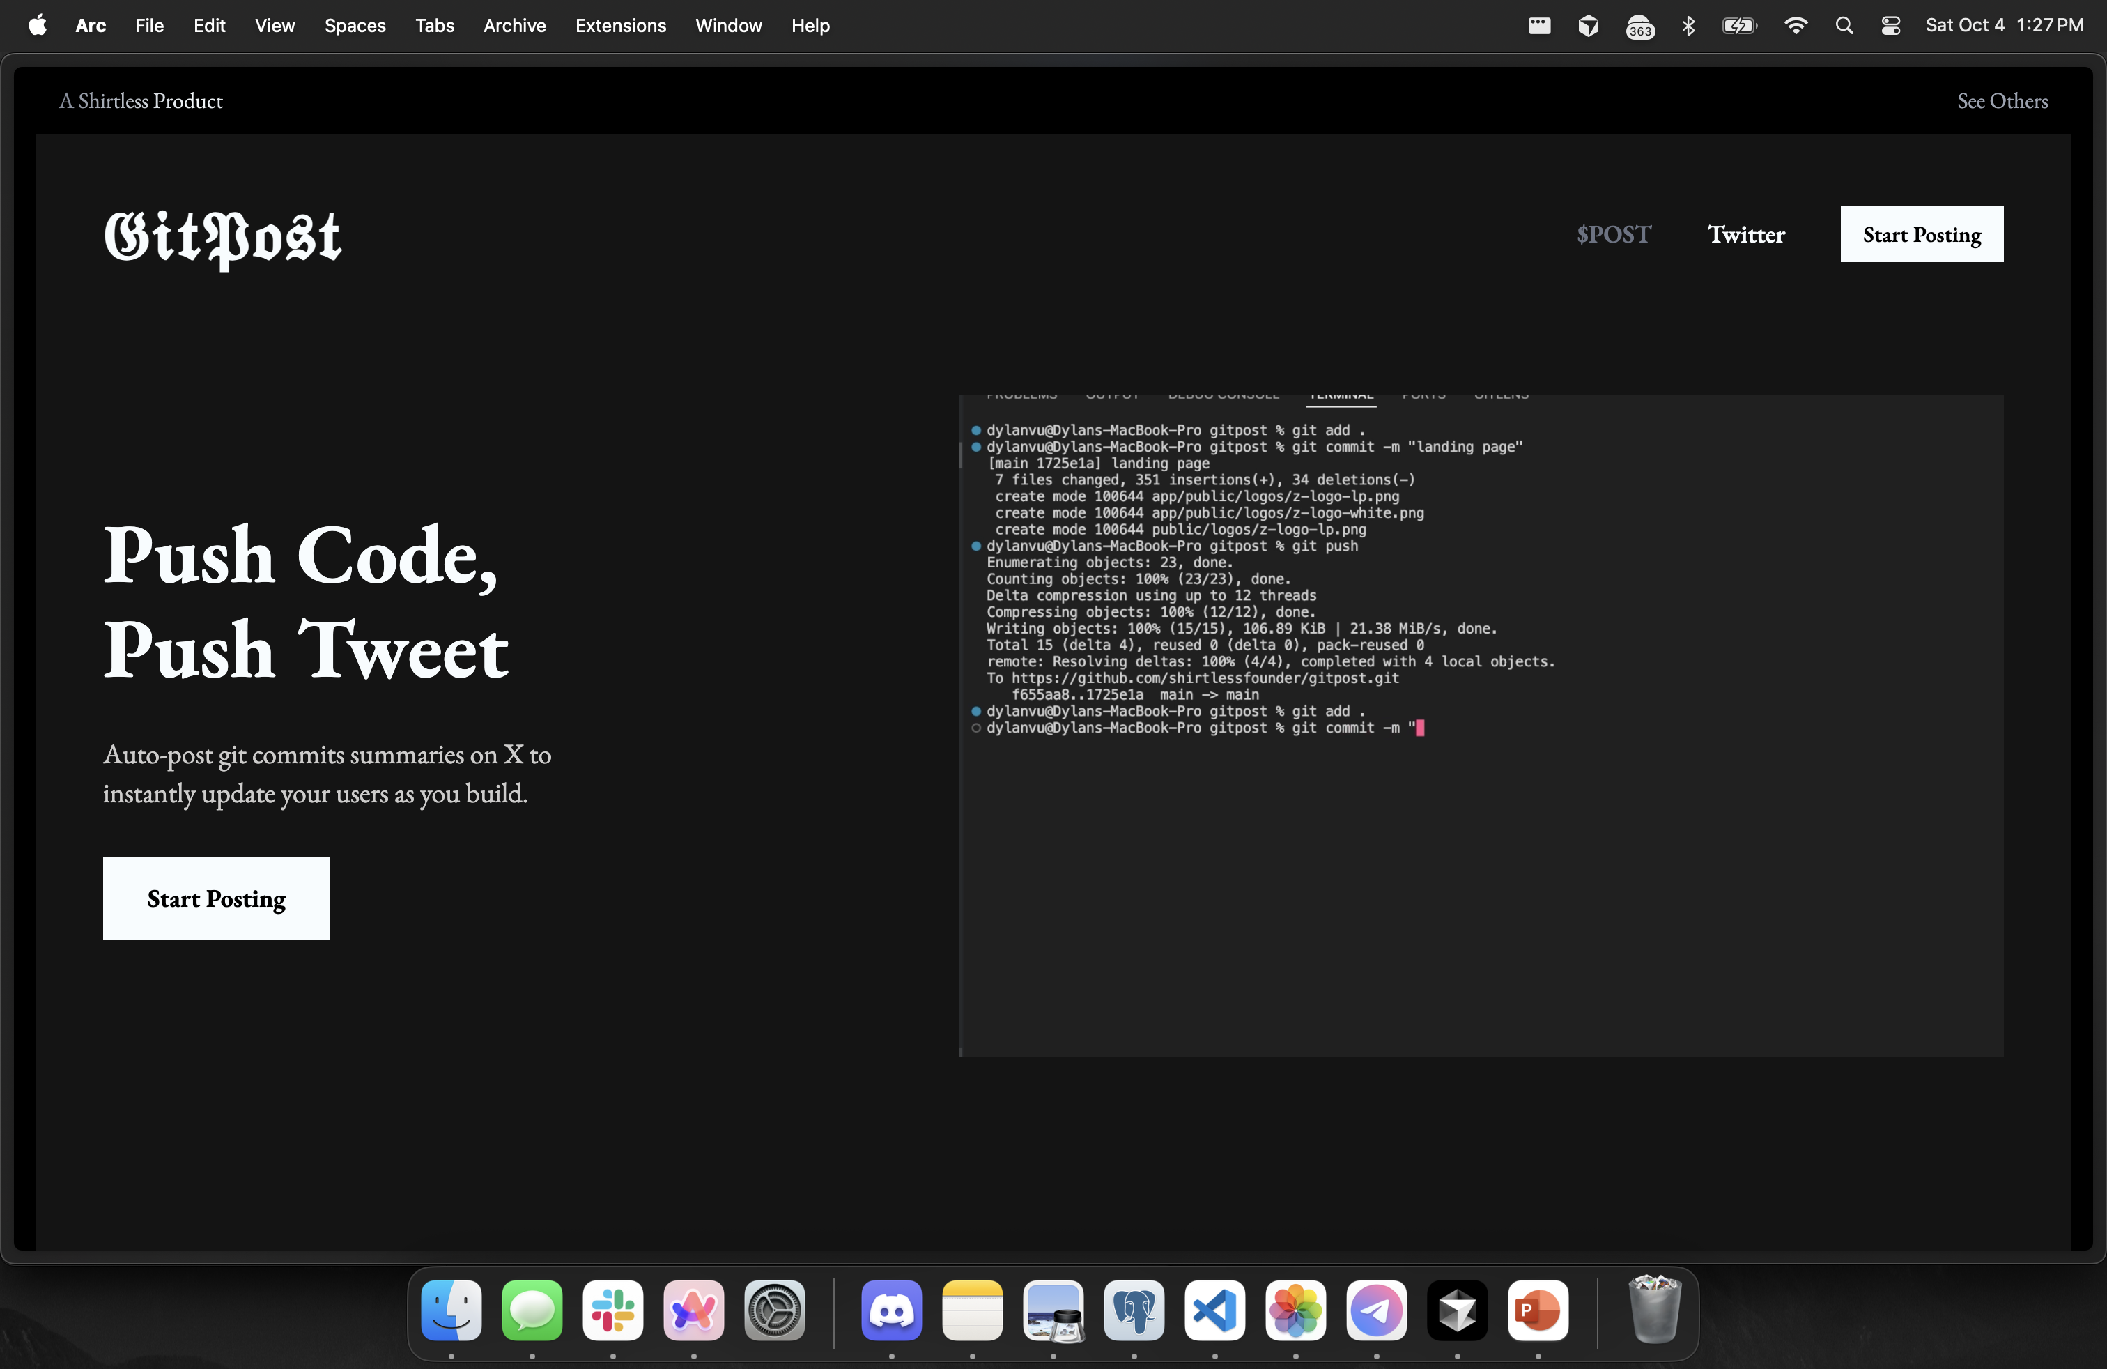Follow the Twitter nav link
The width and height of the screenshot is (2107, 1369).
[1746, 235]
